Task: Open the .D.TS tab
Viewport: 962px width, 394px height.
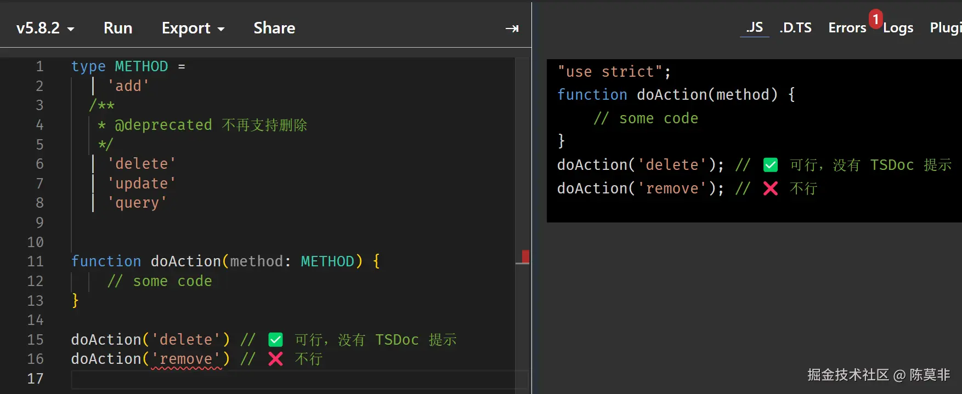Action: [795, 27]
